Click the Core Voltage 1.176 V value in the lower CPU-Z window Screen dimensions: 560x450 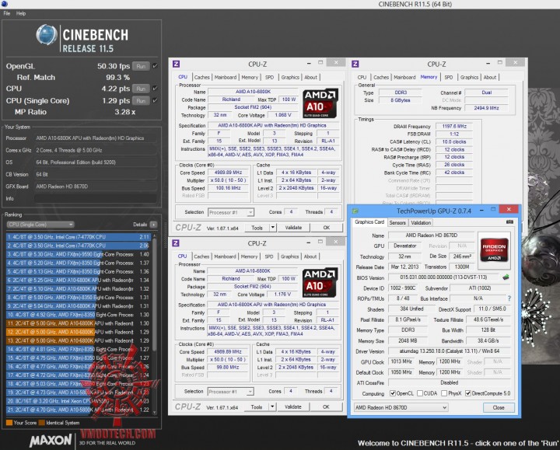coord(282,295)
